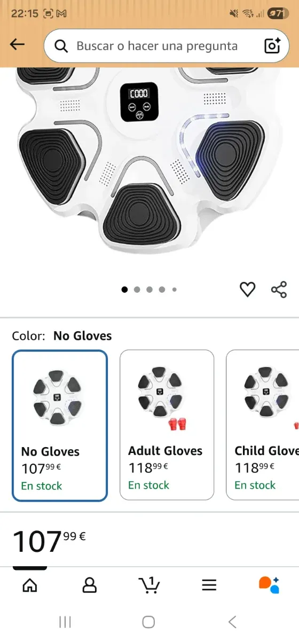Tap the 107,99 € price
Image resolution: width=299 pixels, height=641 pixels.
(49, 540)
